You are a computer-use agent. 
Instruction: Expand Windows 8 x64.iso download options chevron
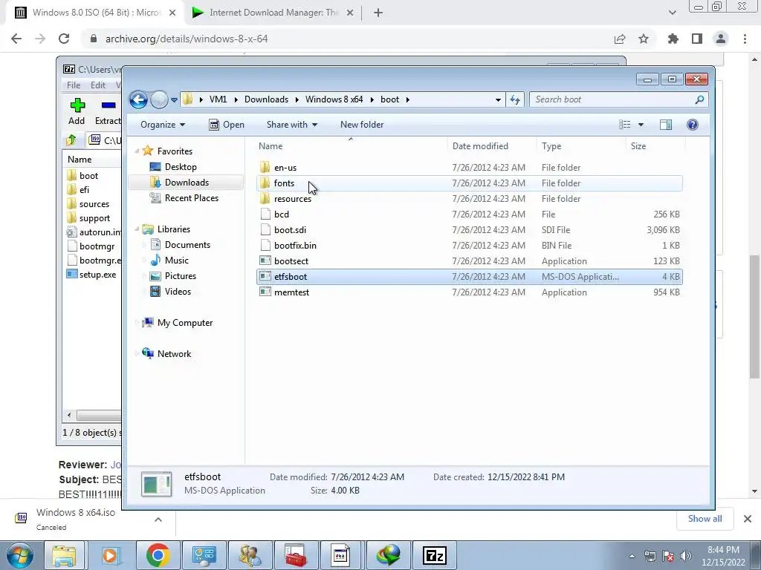click(158, 520)
